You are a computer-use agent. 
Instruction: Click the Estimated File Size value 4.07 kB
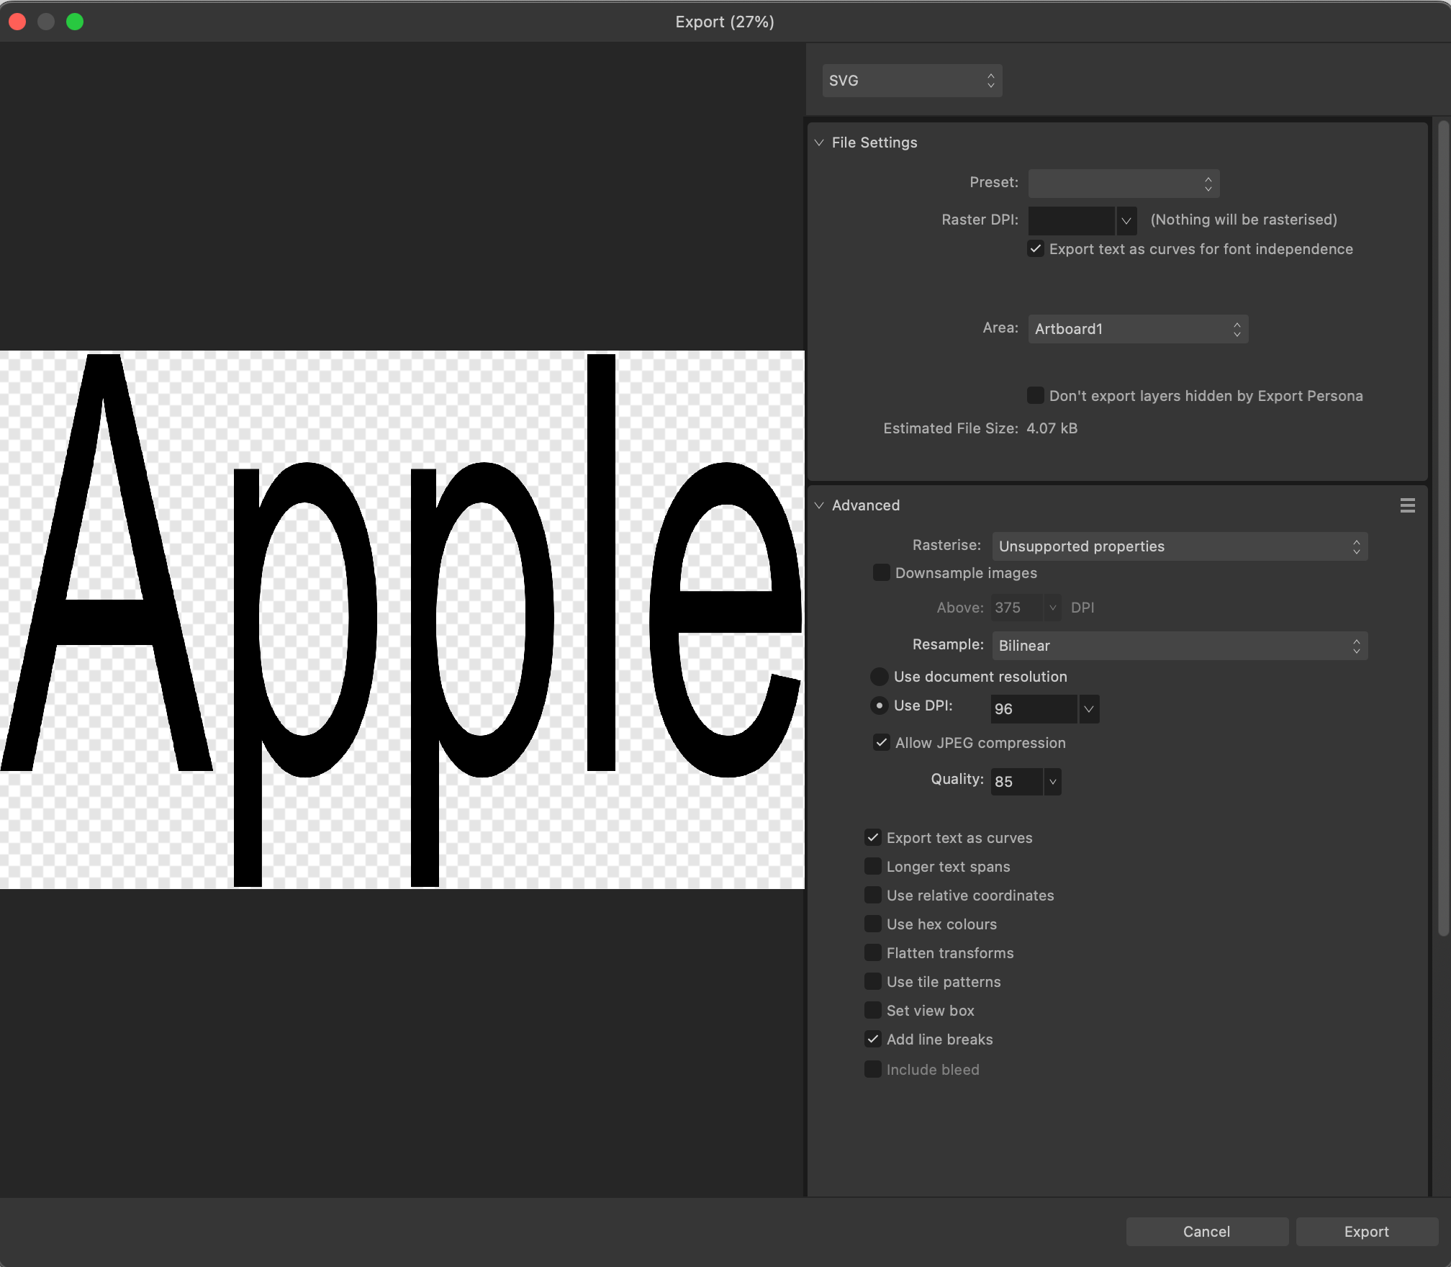pyautogui.click(x=1052, y=428)
